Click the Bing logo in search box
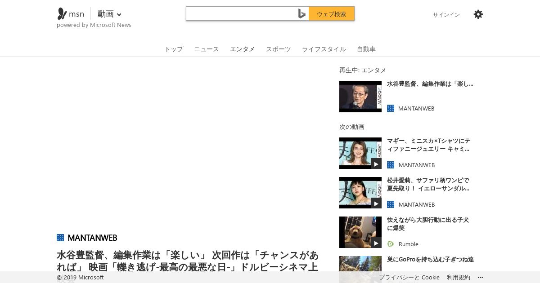Screen dimensions: 540x283 coord(302,14)
